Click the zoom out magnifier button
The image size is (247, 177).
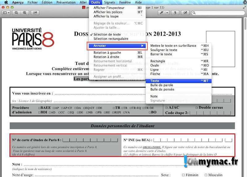tap(16, 13)
